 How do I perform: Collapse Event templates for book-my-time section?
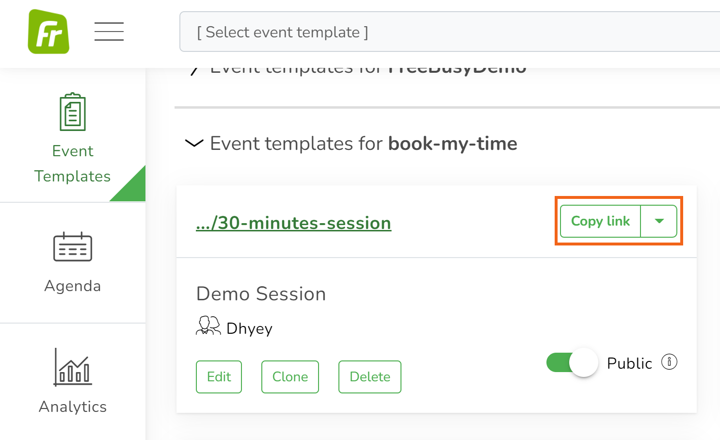tap(194, 144)
